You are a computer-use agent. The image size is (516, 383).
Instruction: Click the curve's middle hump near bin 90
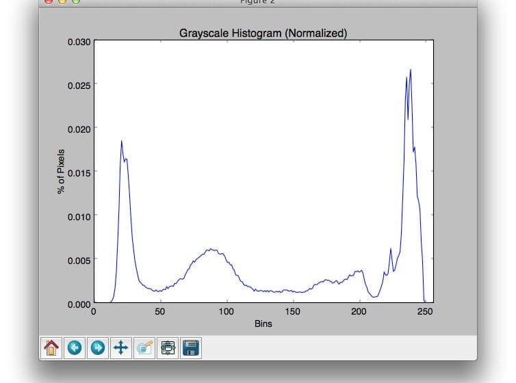[x=211, y=250]
